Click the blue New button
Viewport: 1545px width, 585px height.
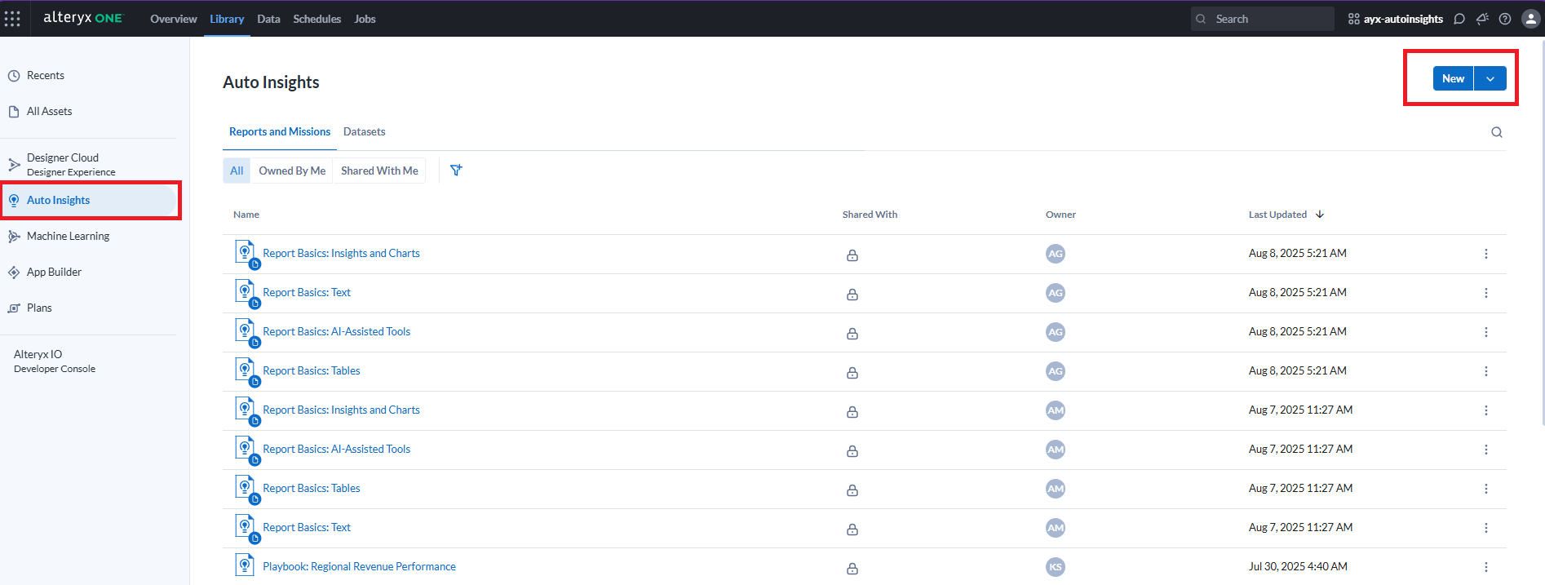coord(1453,78)
